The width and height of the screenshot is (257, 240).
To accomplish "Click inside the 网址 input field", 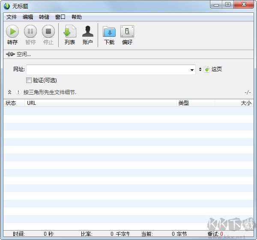I will 107,70.
